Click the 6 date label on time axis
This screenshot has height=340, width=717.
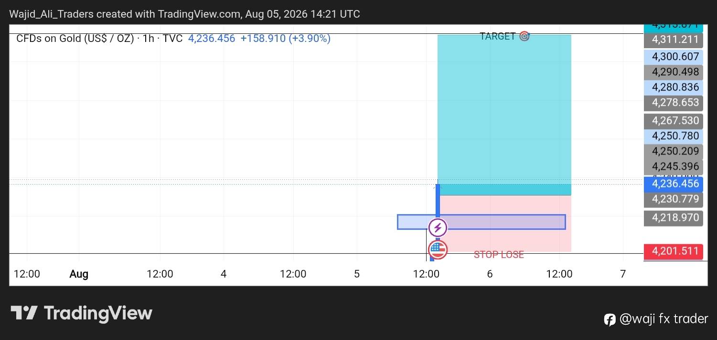[490, 274]
